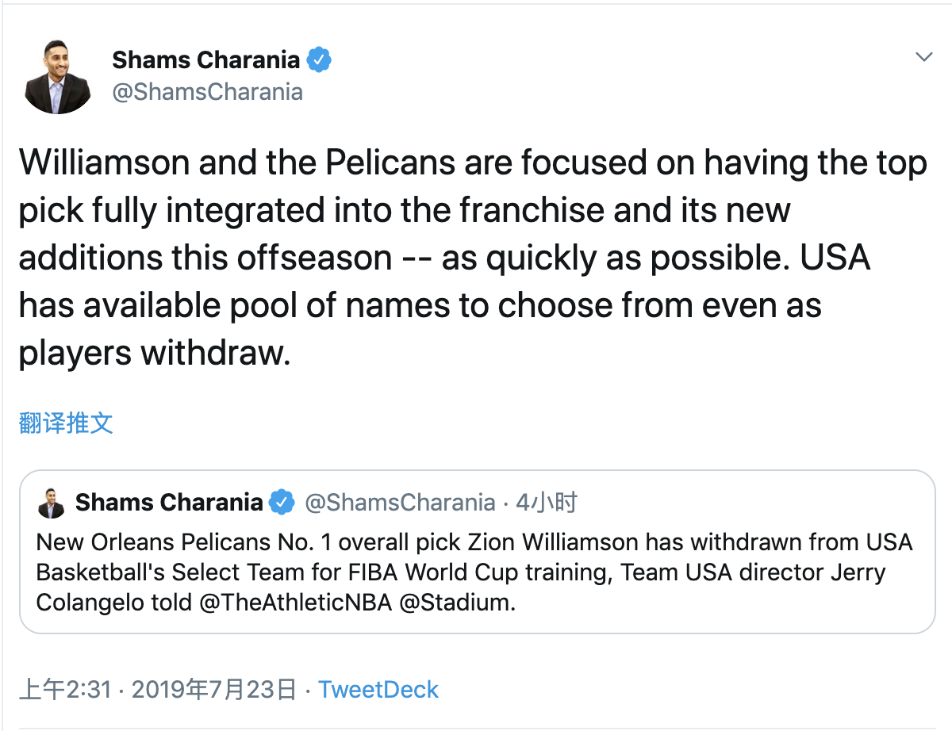
Task: Open the @Stadium mention
Action: (458, 603)
